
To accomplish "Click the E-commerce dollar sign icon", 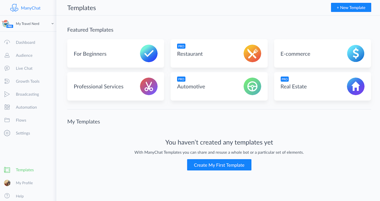I will tap(356, 53).
